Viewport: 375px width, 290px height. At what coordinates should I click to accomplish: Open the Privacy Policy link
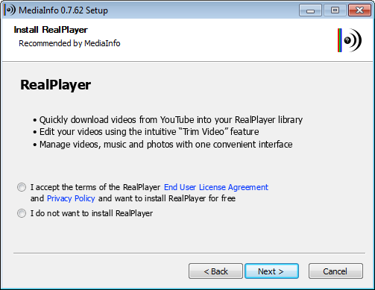[71, 198]
